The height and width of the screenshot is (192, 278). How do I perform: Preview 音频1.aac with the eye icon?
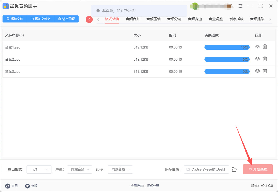[x=257, y=47]
